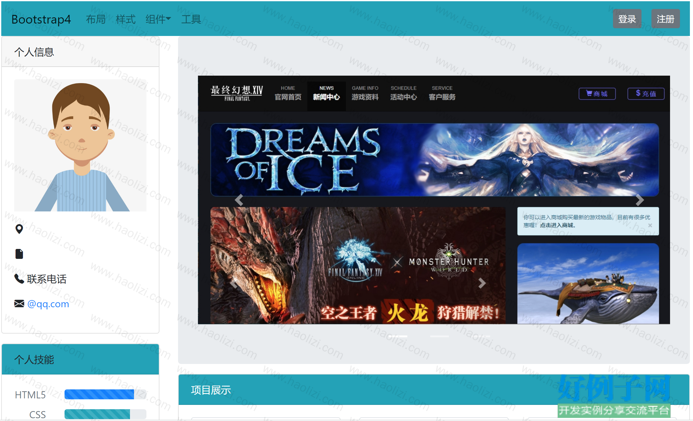Select the first carousel indicator bar
Image resolution: width=693 pixels, height=421 pixels.
[398, 336]
